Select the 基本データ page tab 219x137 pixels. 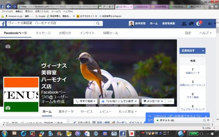[66, 112]
